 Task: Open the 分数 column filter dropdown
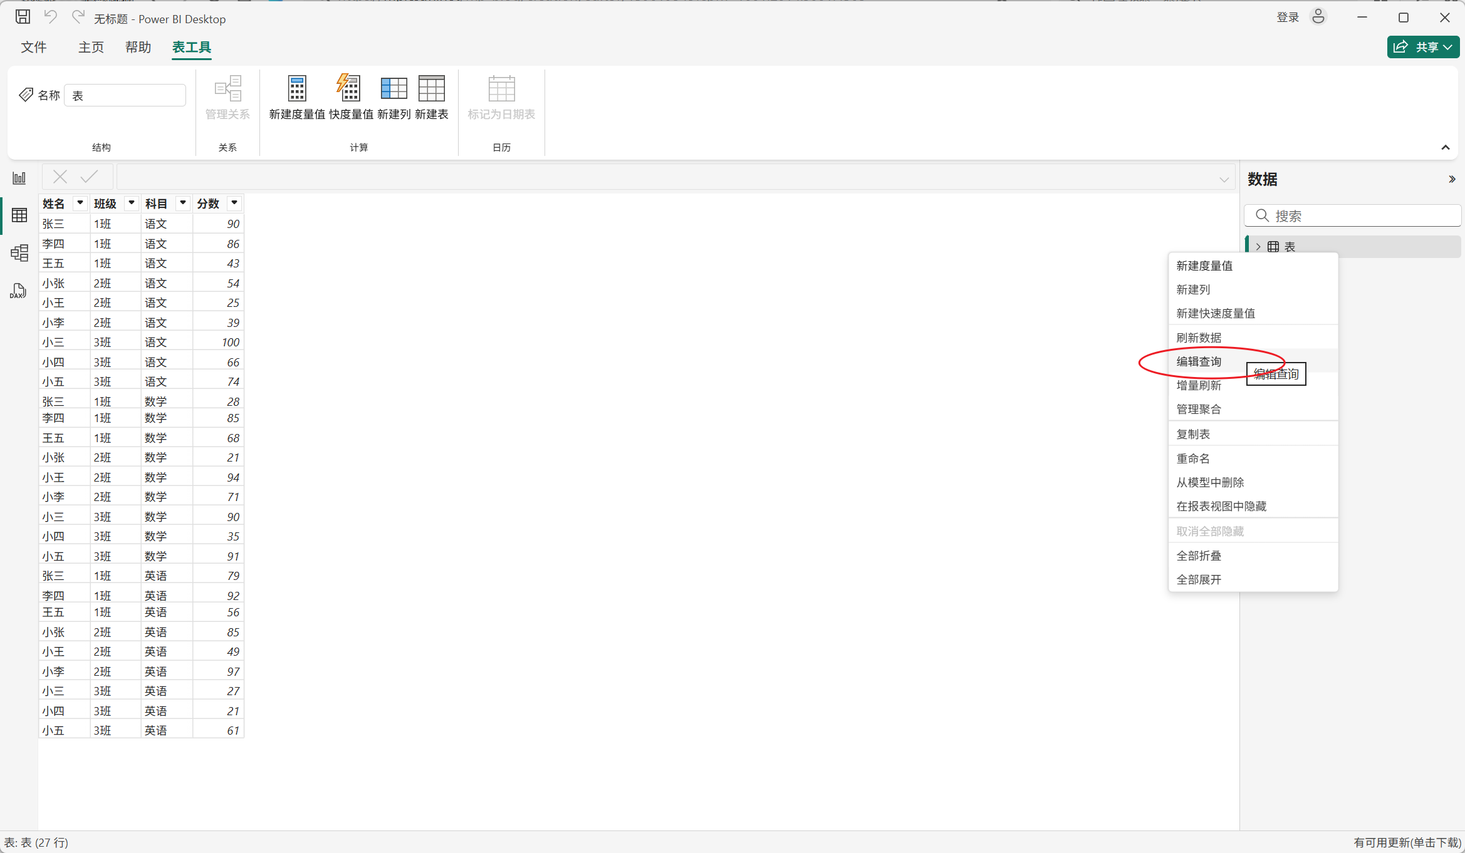[x=234, y=203]
